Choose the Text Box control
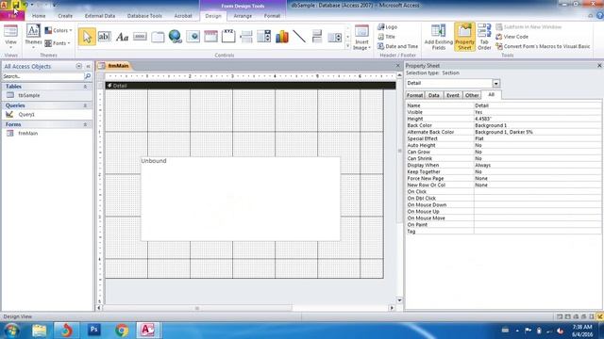Screen dimensions: 604x339 [x=105, y=37]
